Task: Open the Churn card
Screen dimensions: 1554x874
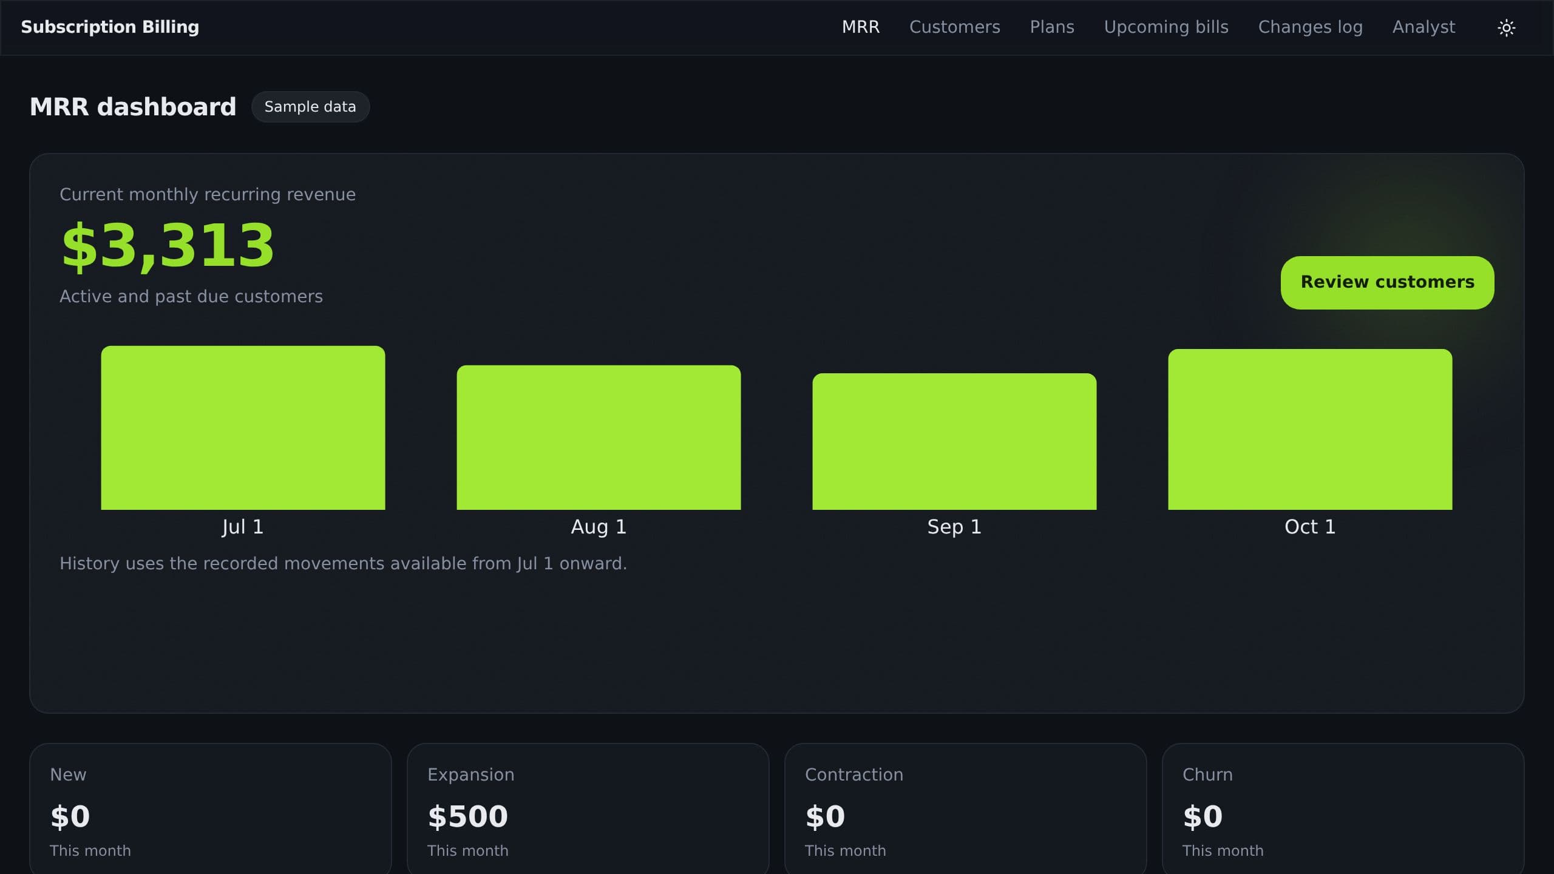Action: 1343,808
